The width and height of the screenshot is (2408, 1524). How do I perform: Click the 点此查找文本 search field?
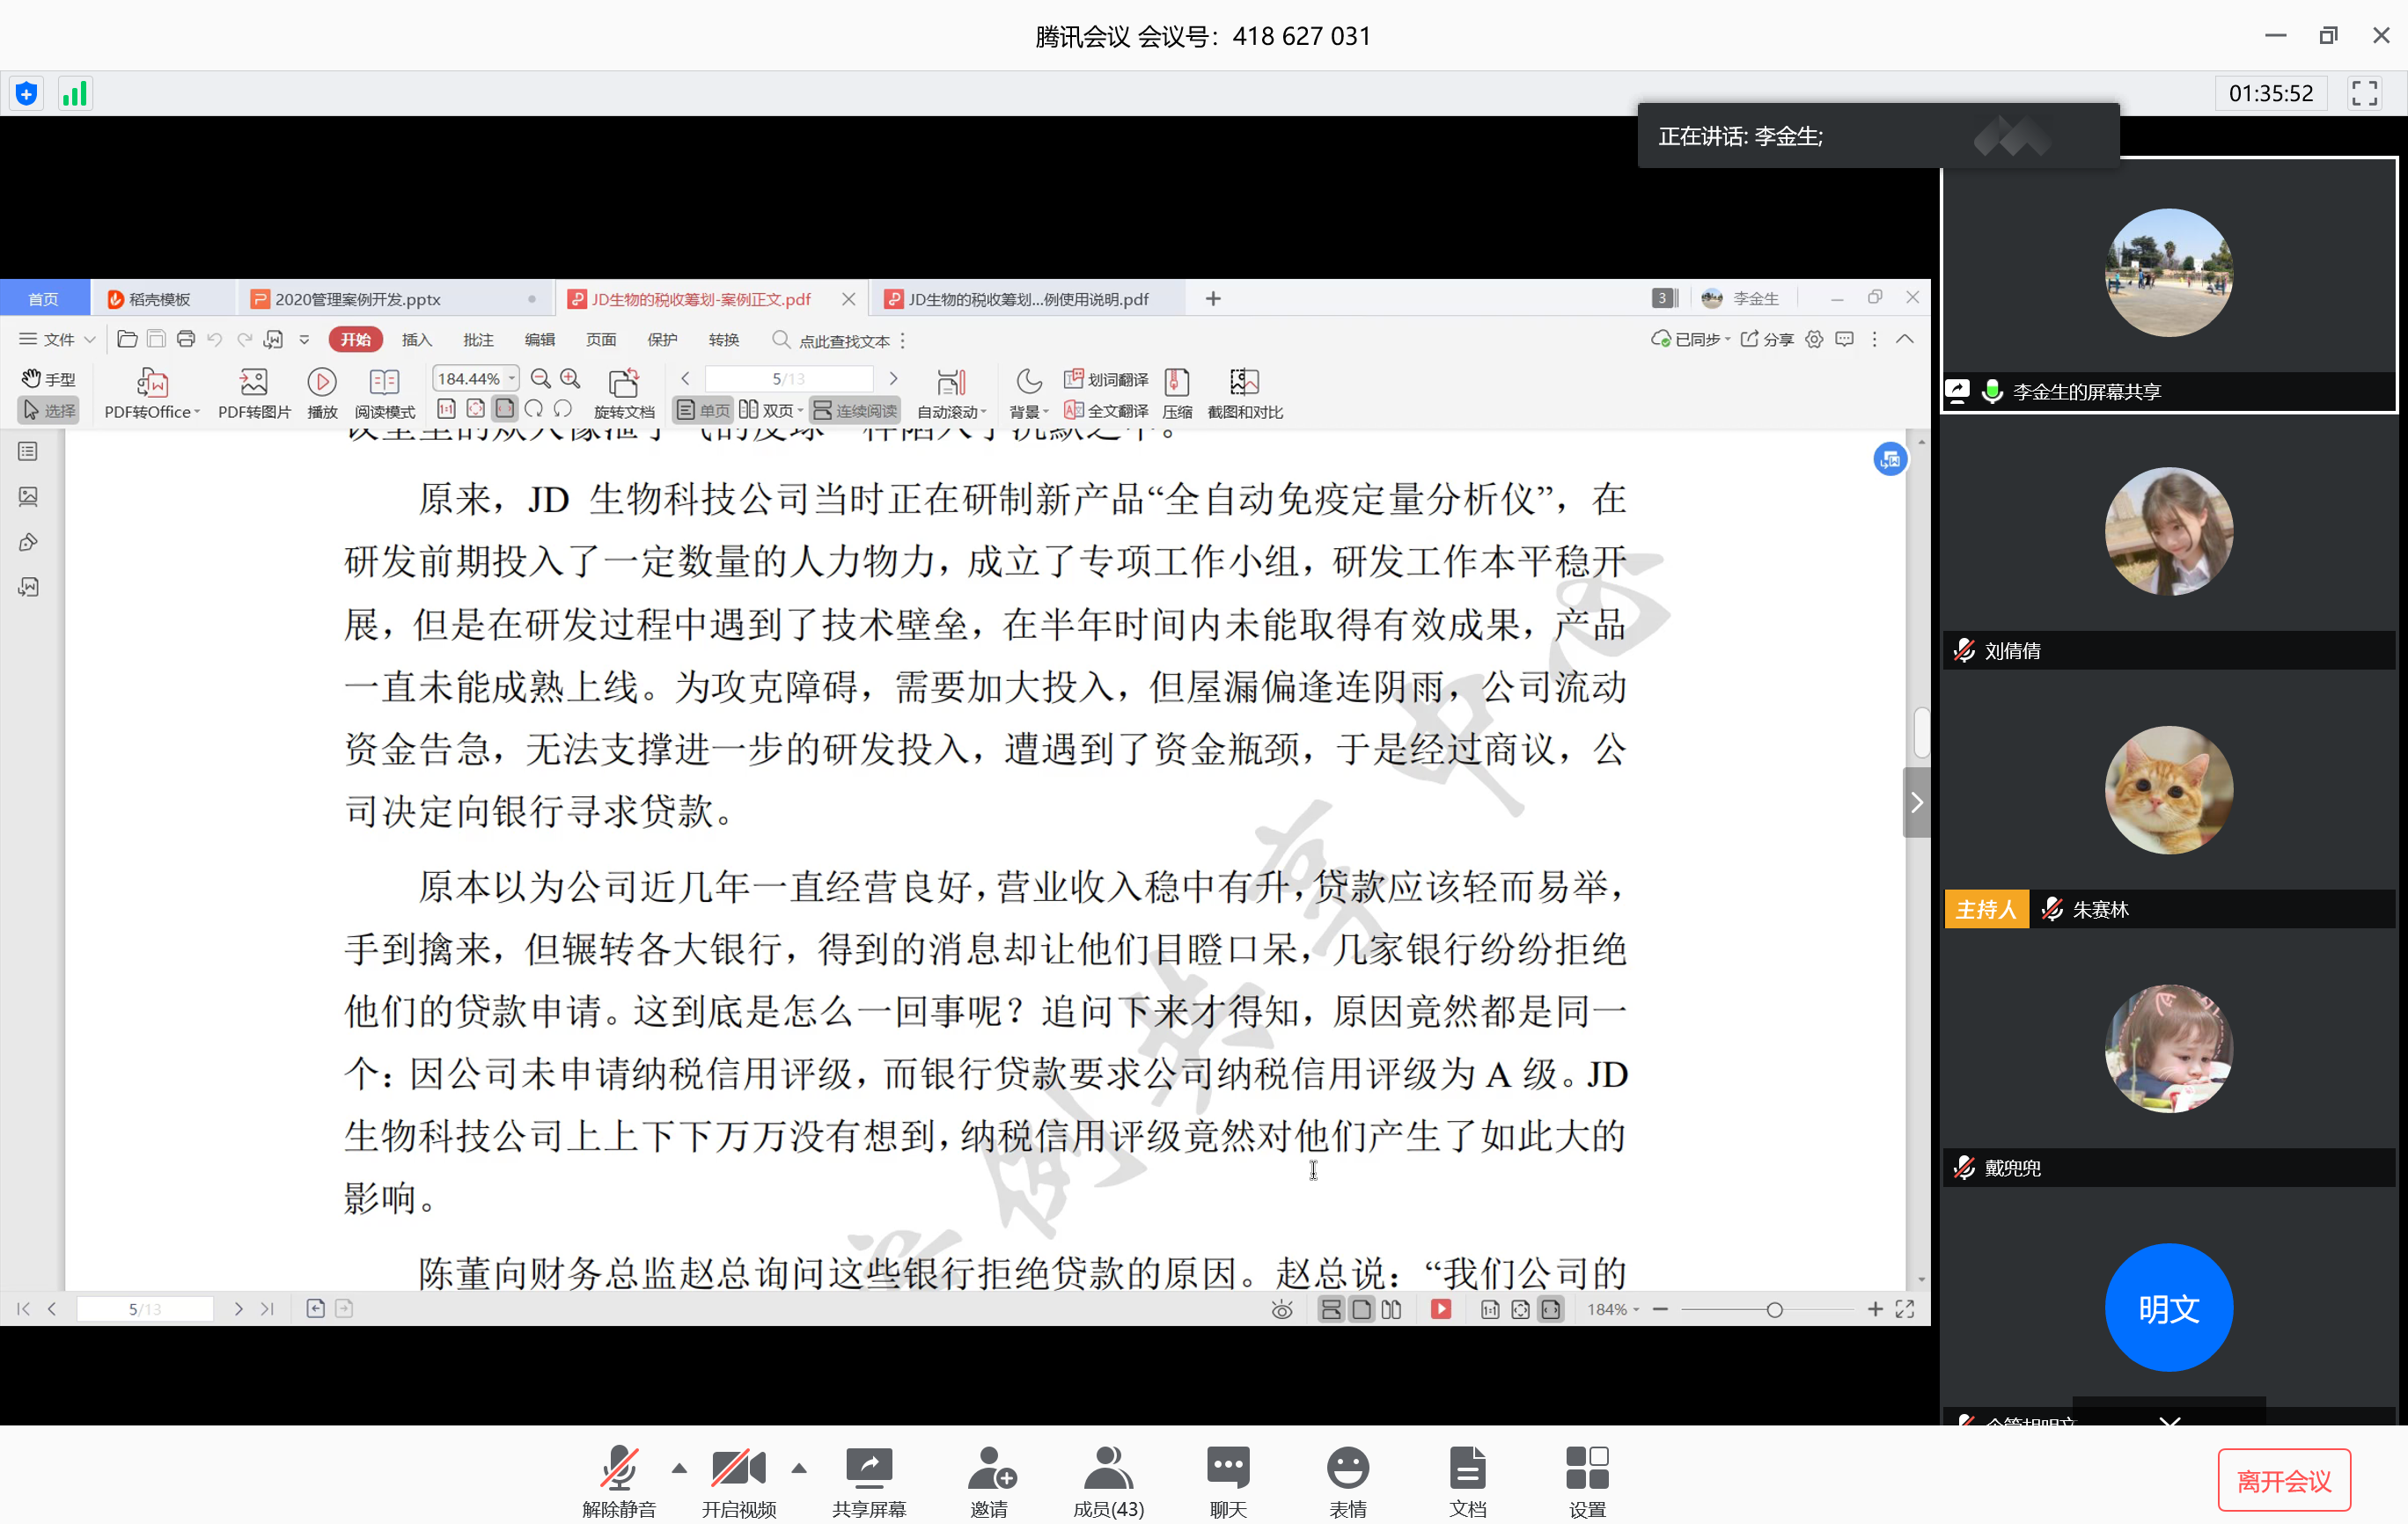832,341
